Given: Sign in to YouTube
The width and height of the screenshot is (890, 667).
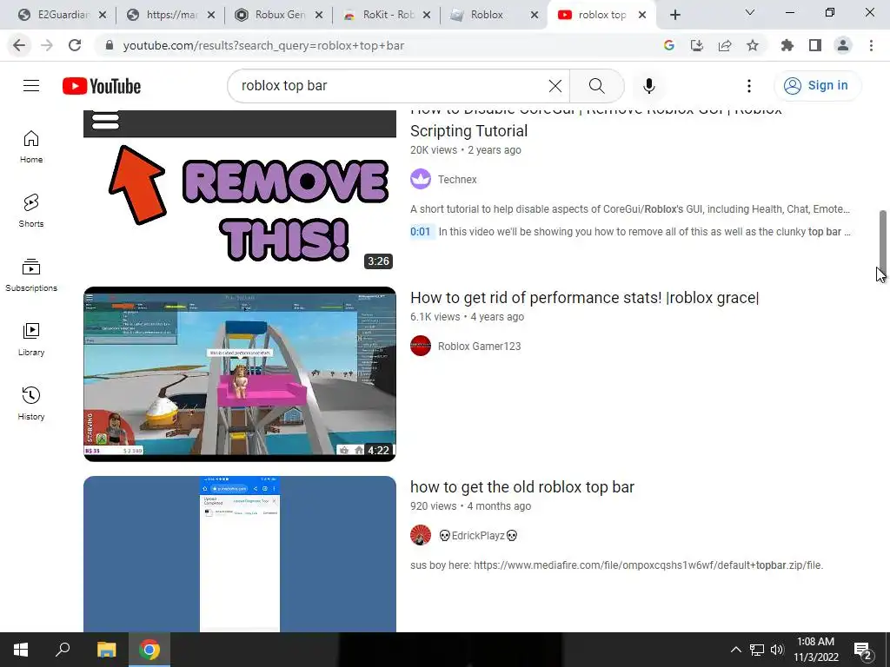Looking at the screenshot, I should (x=817, y=86).
